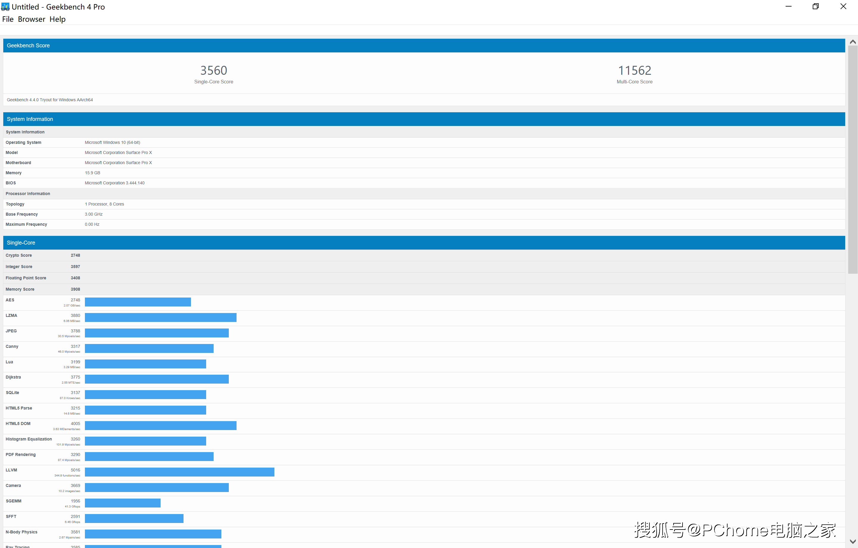Click the AES test label
The width and height of the screenshot is (858, 548).
click(10, 300)
